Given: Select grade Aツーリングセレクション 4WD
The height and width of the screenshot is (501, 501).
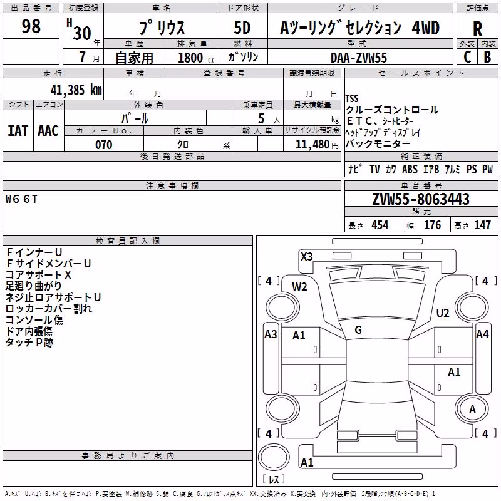Looking at the screenshot, I should click(359, 28).
